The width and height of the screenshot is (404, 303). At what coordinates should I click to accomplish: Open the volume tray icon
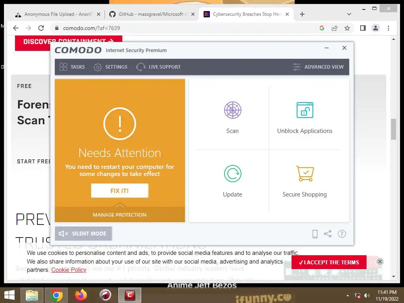(x=367, y=296)
